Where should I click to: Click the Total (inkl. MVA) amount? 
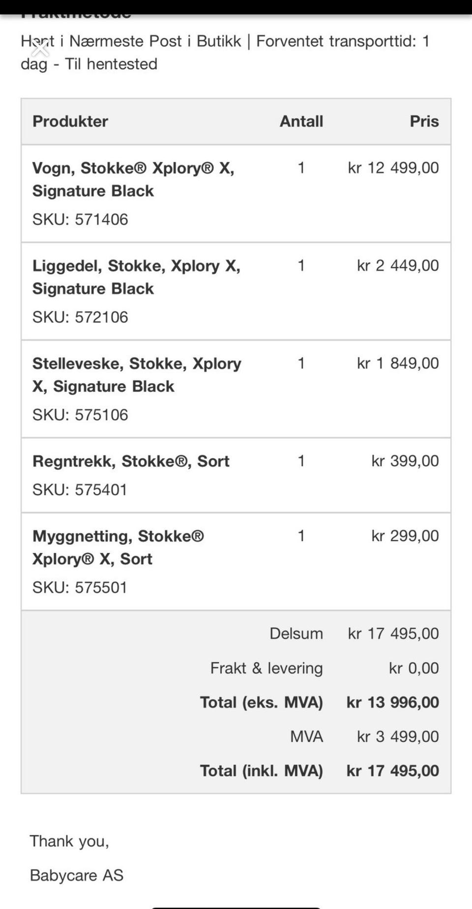[392, 771]
